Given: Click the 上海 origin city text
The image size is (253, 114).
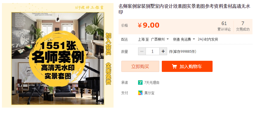Looking at the screenshot, I should pyautogui.click(x=141, y=39).
